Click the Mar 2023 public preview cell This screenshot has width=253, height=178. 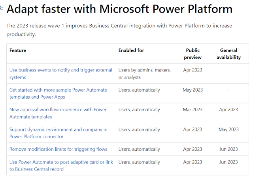[193, 110]
